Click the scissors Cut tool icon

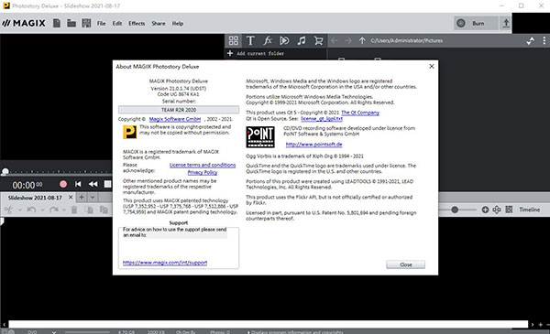(9, 210)
